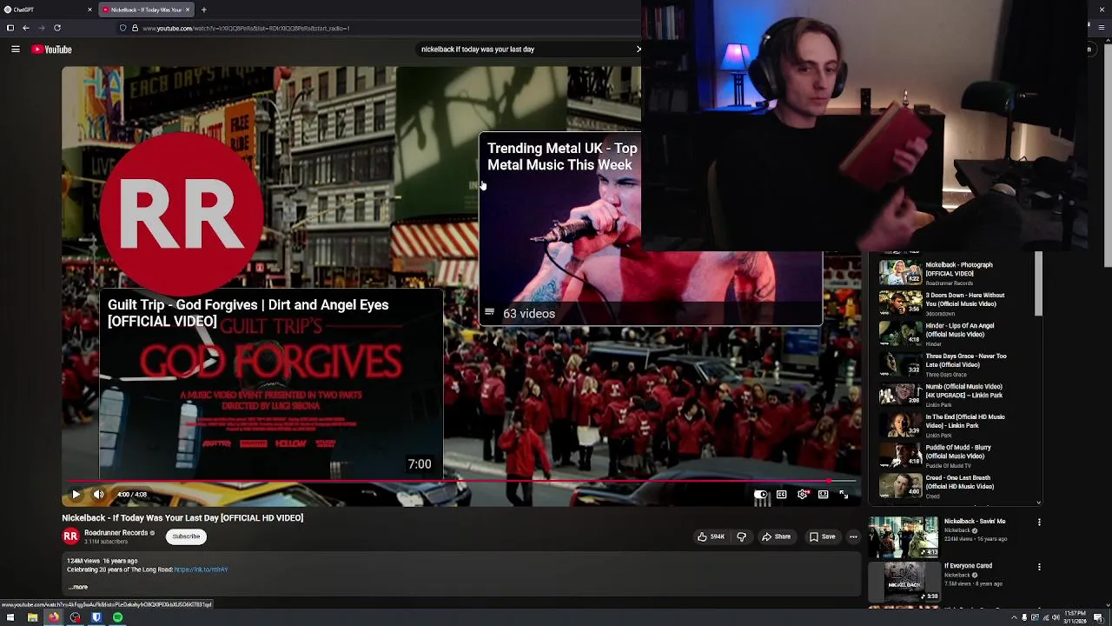
Task: Play the video with the play button
Action: 76,494
